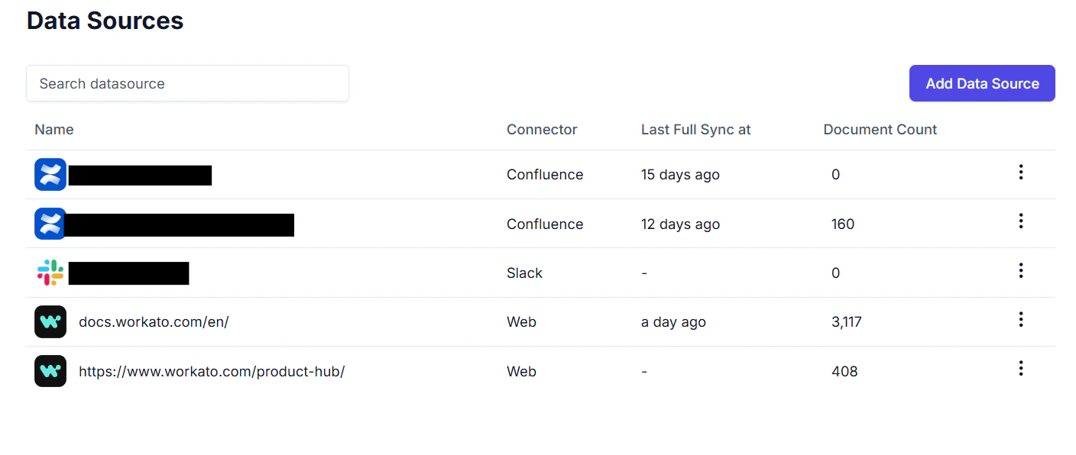This screenshot has height=455, width=1076.
Task: Click the Confluence icon in the 160-document row
Action: tap(50, 224)
